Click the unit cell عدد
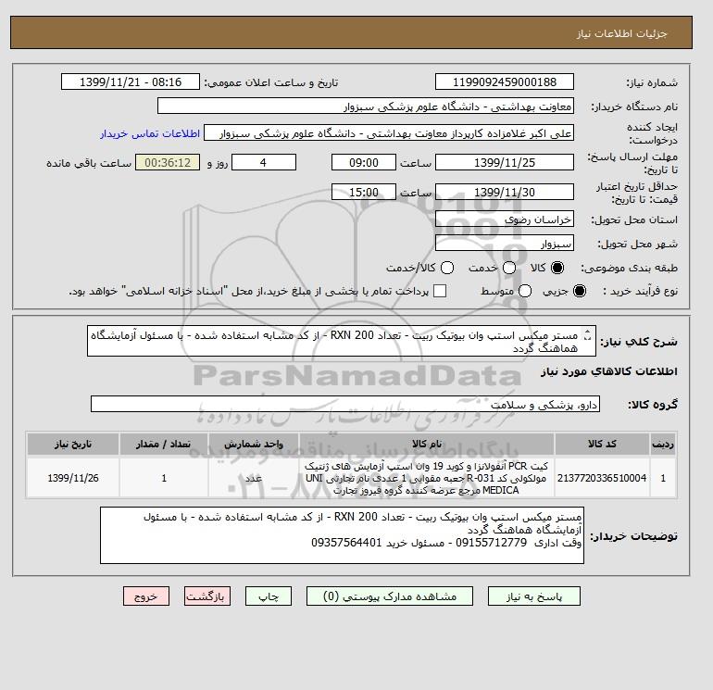The height and width of the screenshot is (690, 713). [x=254, y=478]
